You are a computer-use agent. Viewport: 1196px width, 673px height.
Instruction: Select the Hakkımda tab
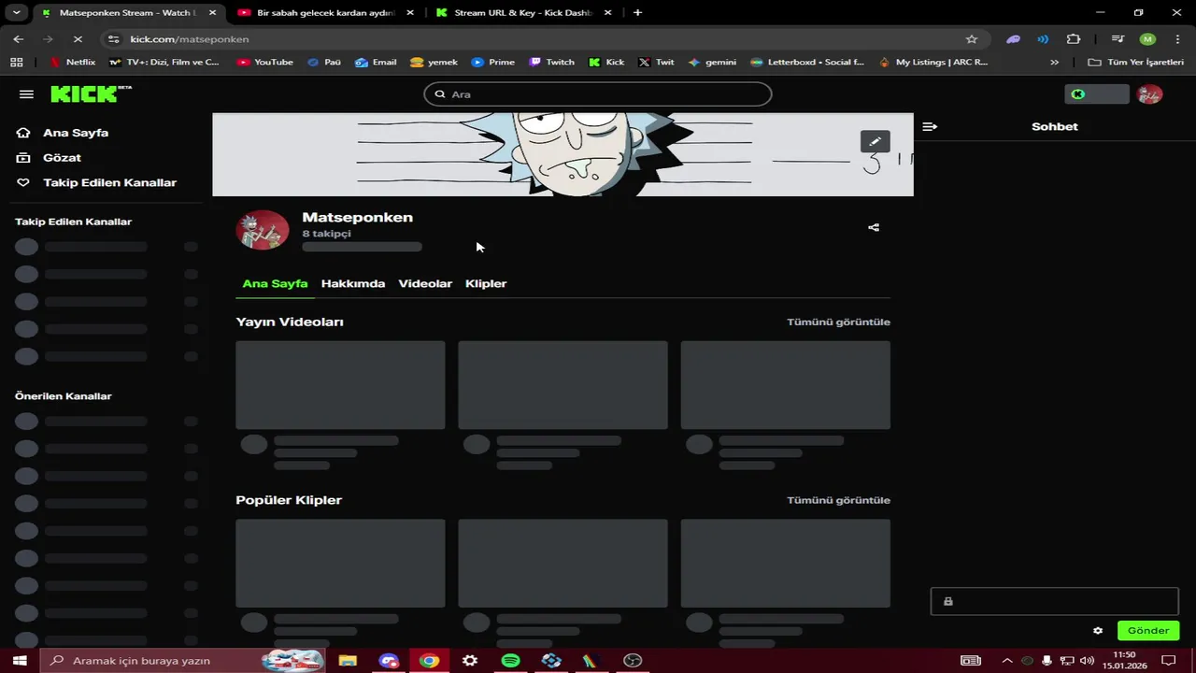click(x=353, y=283)
